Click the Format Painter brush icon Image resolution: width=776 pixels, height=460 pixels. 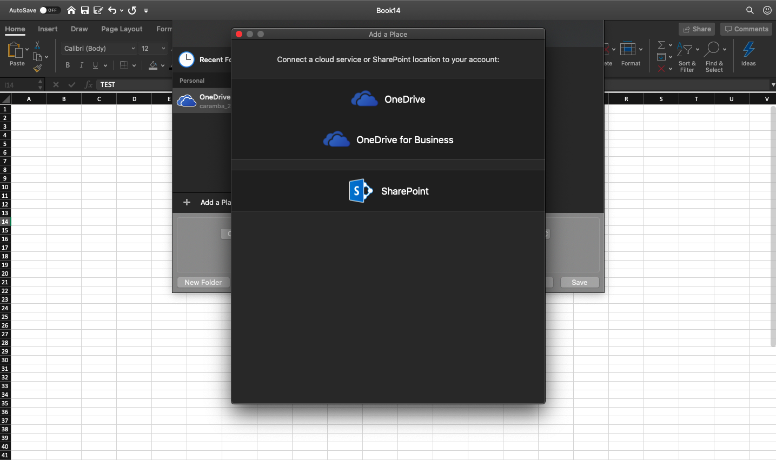point(37,68)
